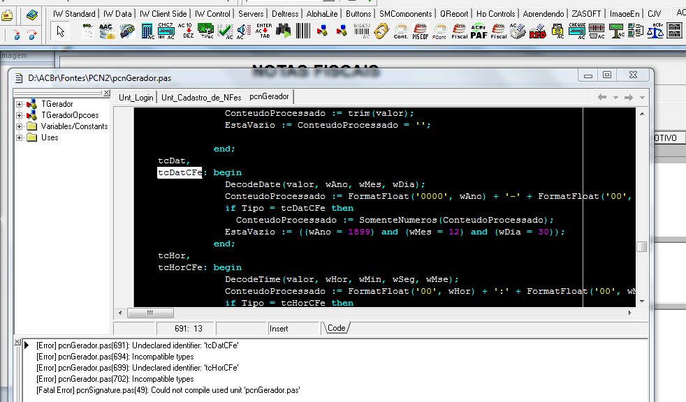Switch to the Unt_Login editor tab
The image size is (686, 402).
(x=136, y=98)
